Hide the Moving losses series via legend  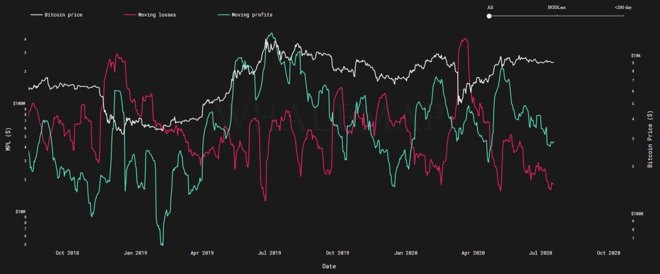(x=157, y=15)
